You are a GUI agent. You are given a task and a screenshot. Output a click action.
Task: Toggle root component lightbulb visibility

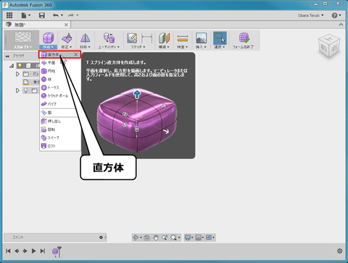pos(20,65)
